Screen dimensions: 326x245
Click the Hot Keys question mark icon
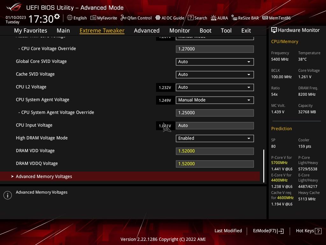pos(318,231)
